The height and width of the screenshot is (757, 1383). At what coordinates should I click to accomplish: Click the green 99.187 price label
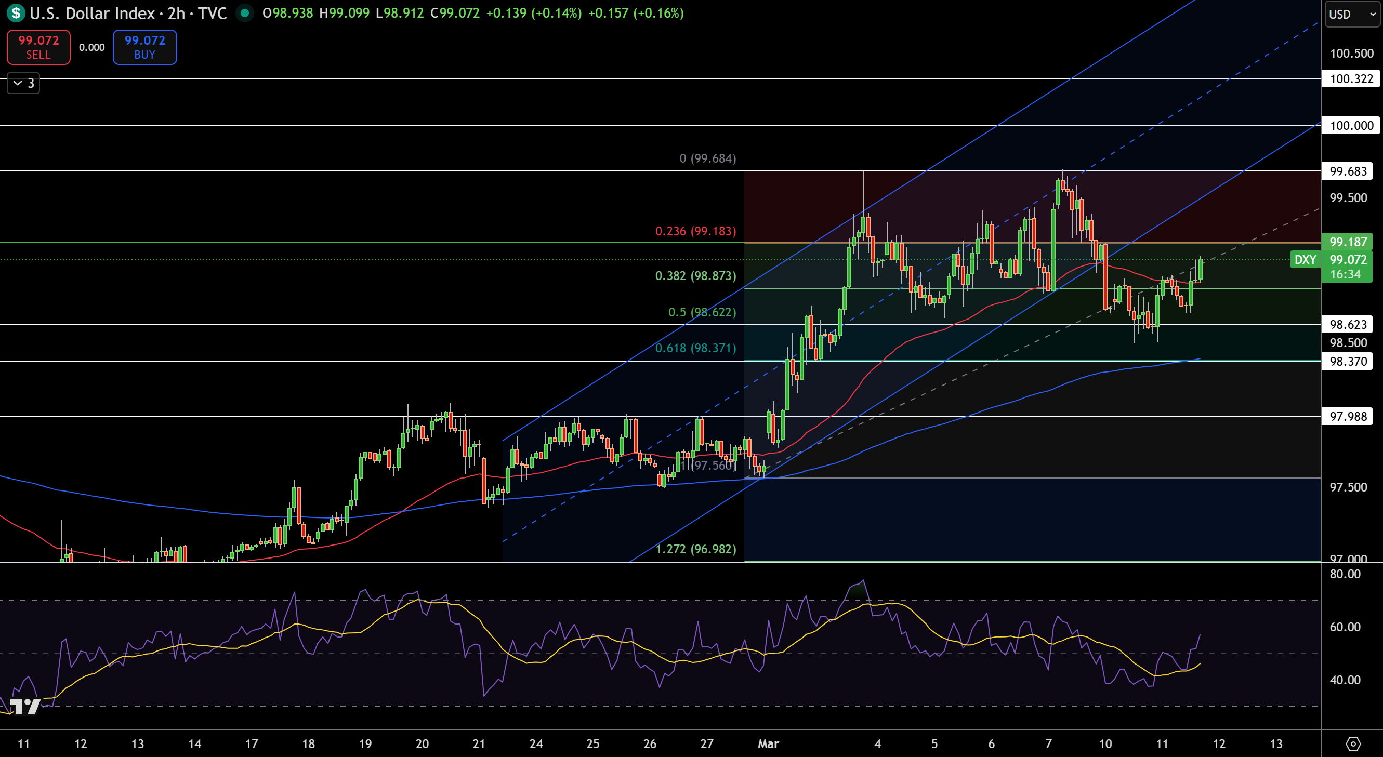1348,242
